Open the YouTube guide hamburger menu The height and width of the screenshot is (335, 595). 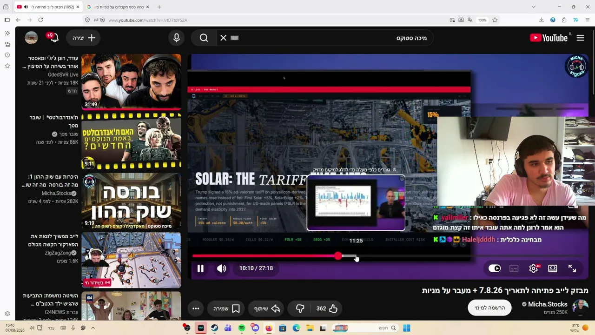point(580,38)
